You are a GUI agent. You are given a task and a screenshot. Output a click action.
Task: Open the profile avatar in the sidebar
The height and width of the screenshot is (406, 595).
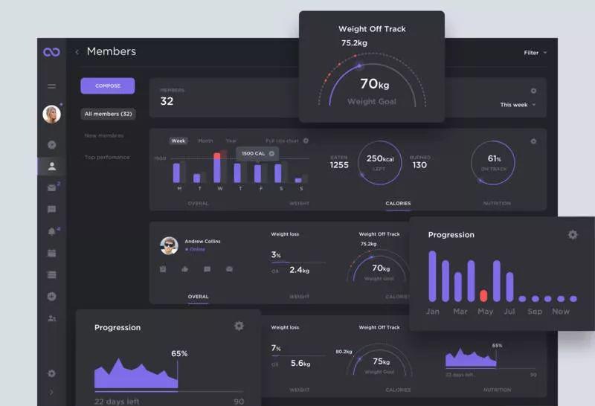(x=51, y=115)
